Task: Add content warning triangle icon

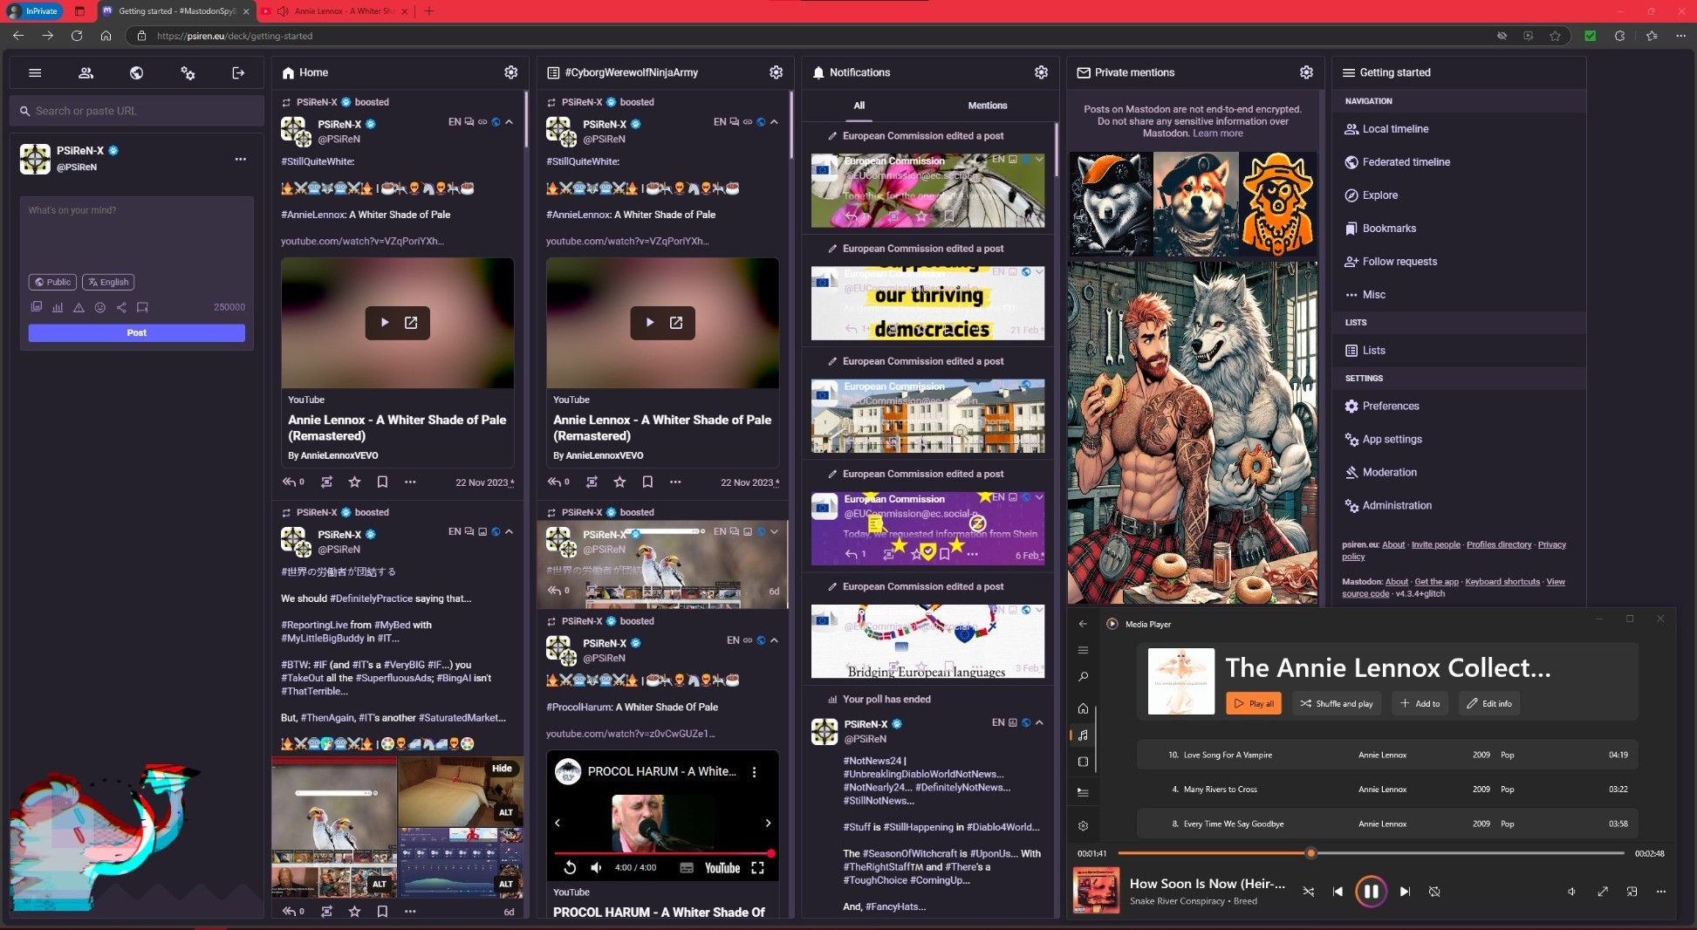Action: [x=79, y=307]
